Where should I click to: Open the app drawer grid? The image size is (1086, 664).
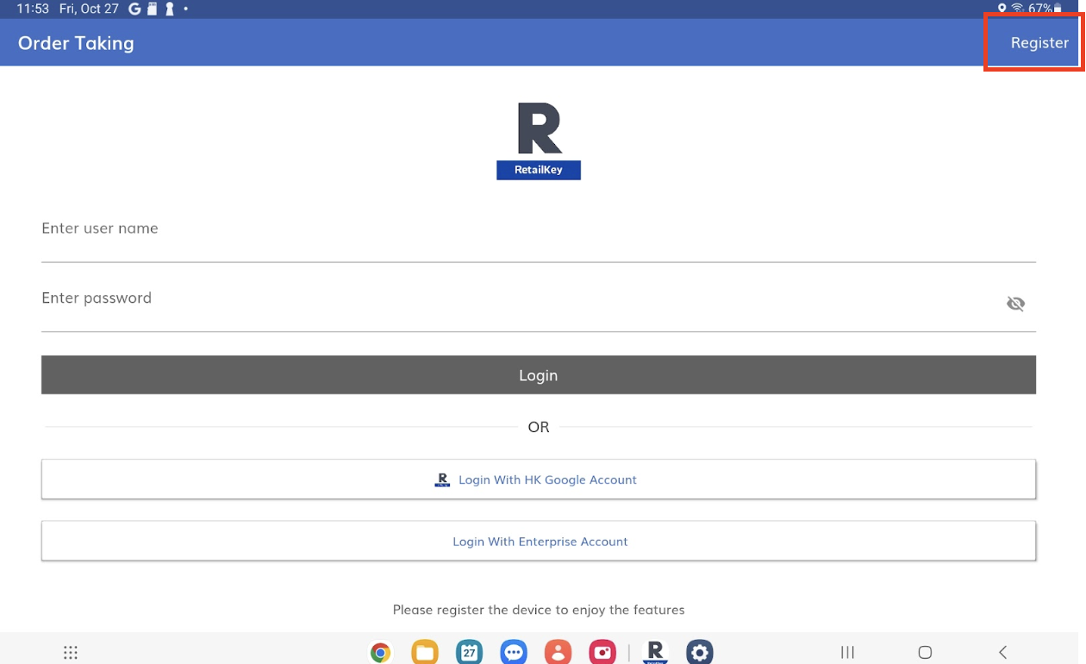tap(70, 652)
